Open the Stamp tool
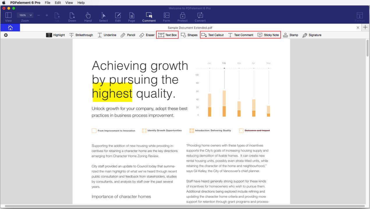370x209 pixels. tap(291, 35)
